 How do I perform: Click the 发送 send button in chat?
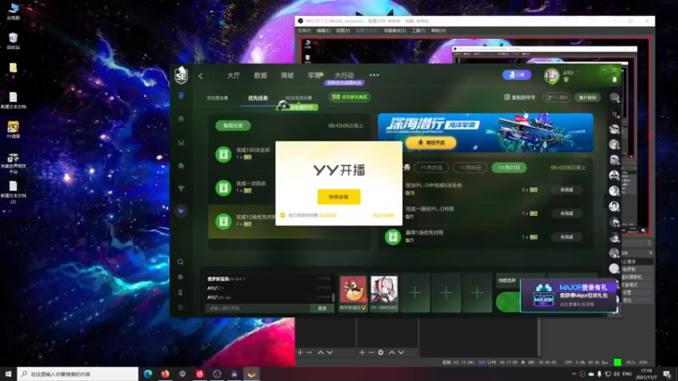(322, 308)
